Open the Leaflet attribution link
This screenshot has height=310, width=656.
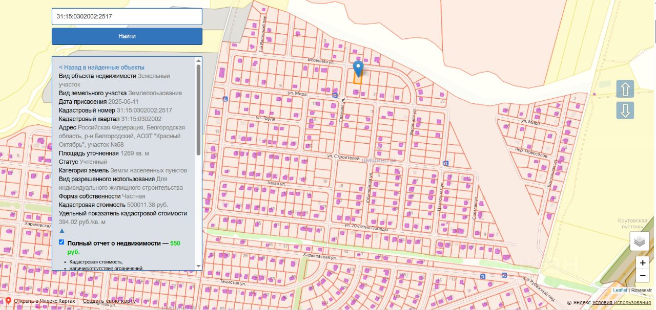(620, 290)
